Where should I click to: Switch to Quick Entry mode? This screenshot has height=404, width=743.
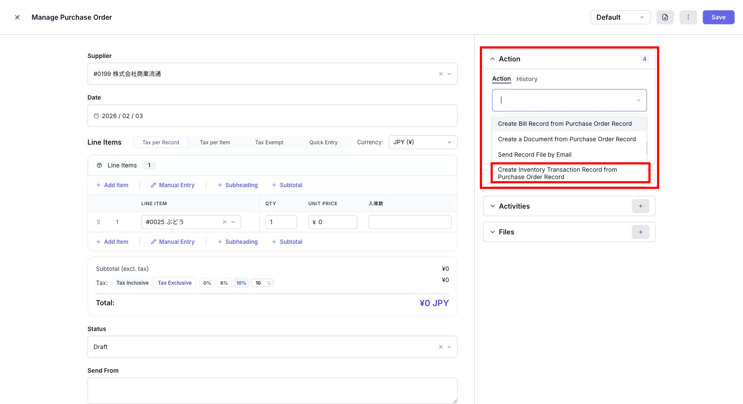click(323, 143)
